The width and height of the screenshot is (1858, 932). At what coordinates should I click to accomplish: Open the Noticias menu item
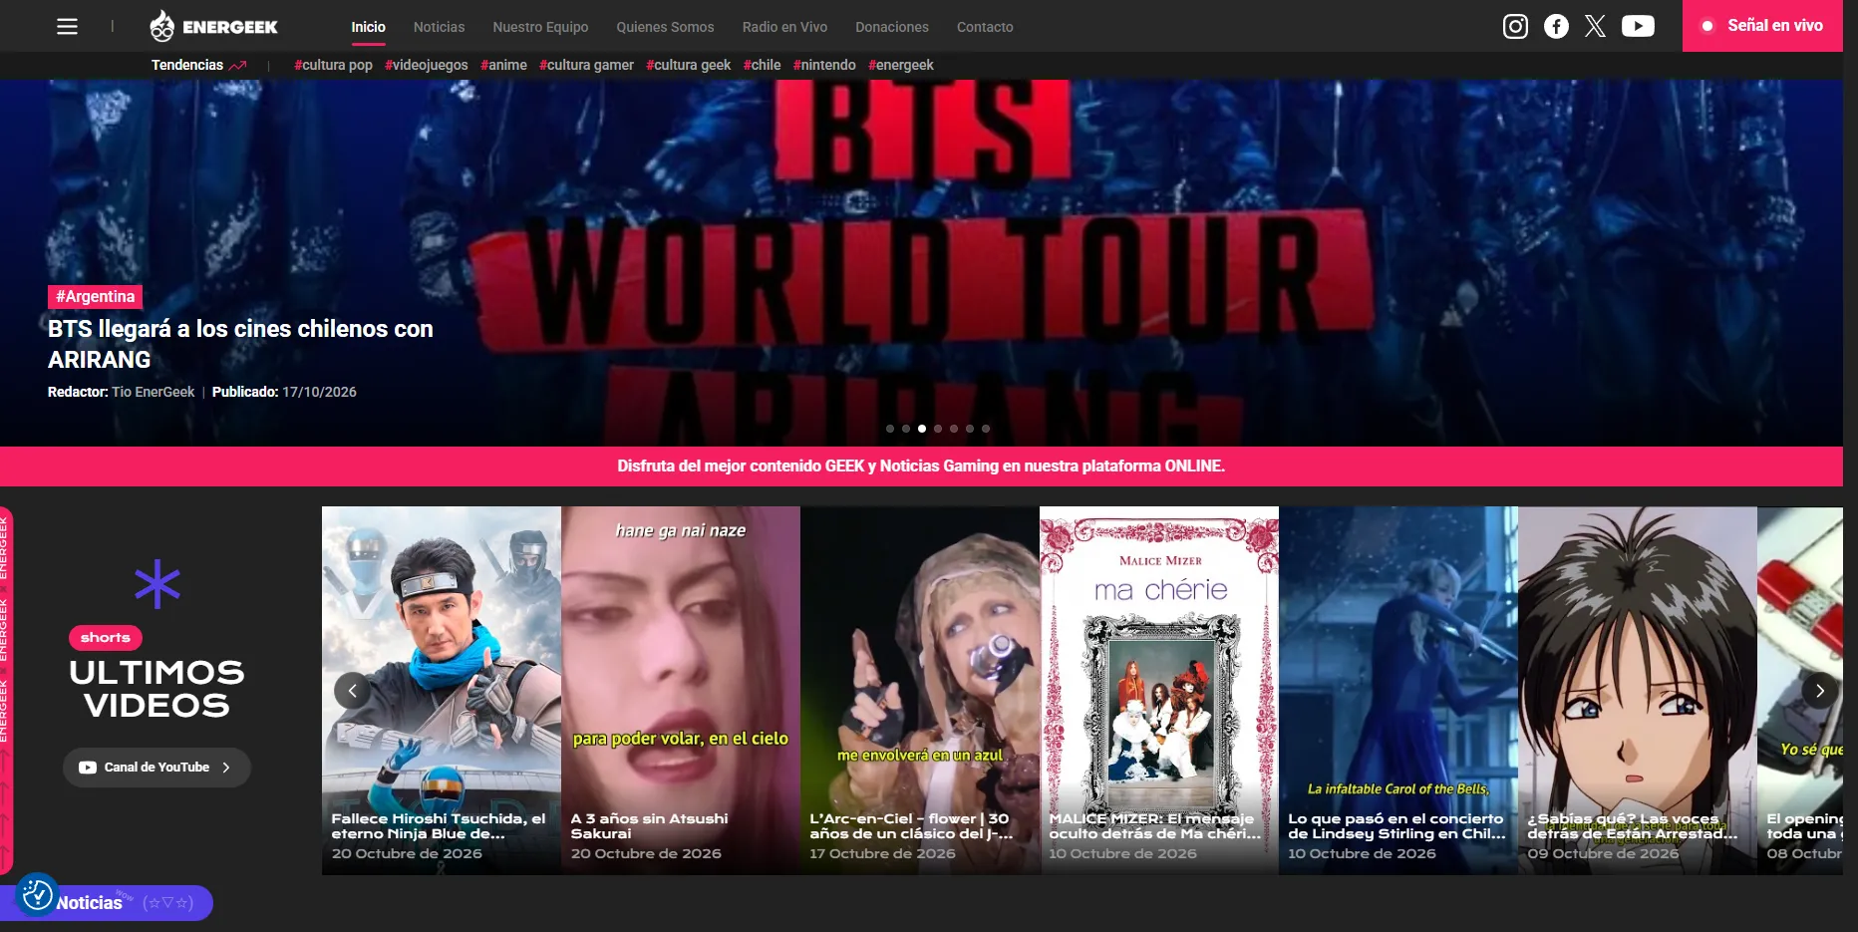(x=440, y=27)
